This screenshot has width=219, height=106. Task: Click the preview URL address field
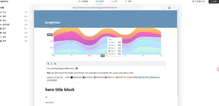click(x=106, y=8)
